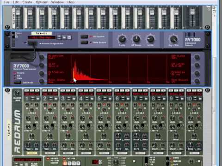Browse sample for Redrum channel 5
222x166 pixels.
coord(110,98)
